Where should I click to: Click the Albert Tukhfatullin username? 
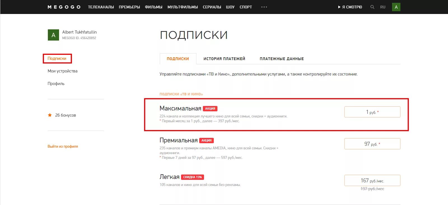pyautogui.click(x=79, y=32)
